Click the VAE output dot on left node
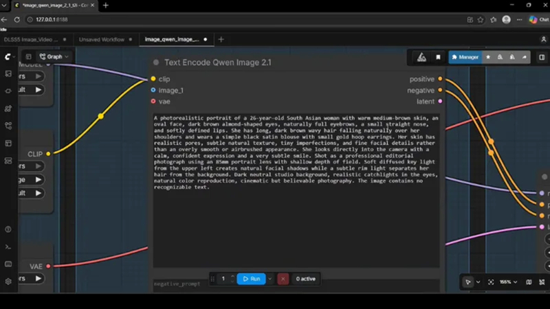The height and width of the screenshot is (309, 550). click(x=48, y=266)
